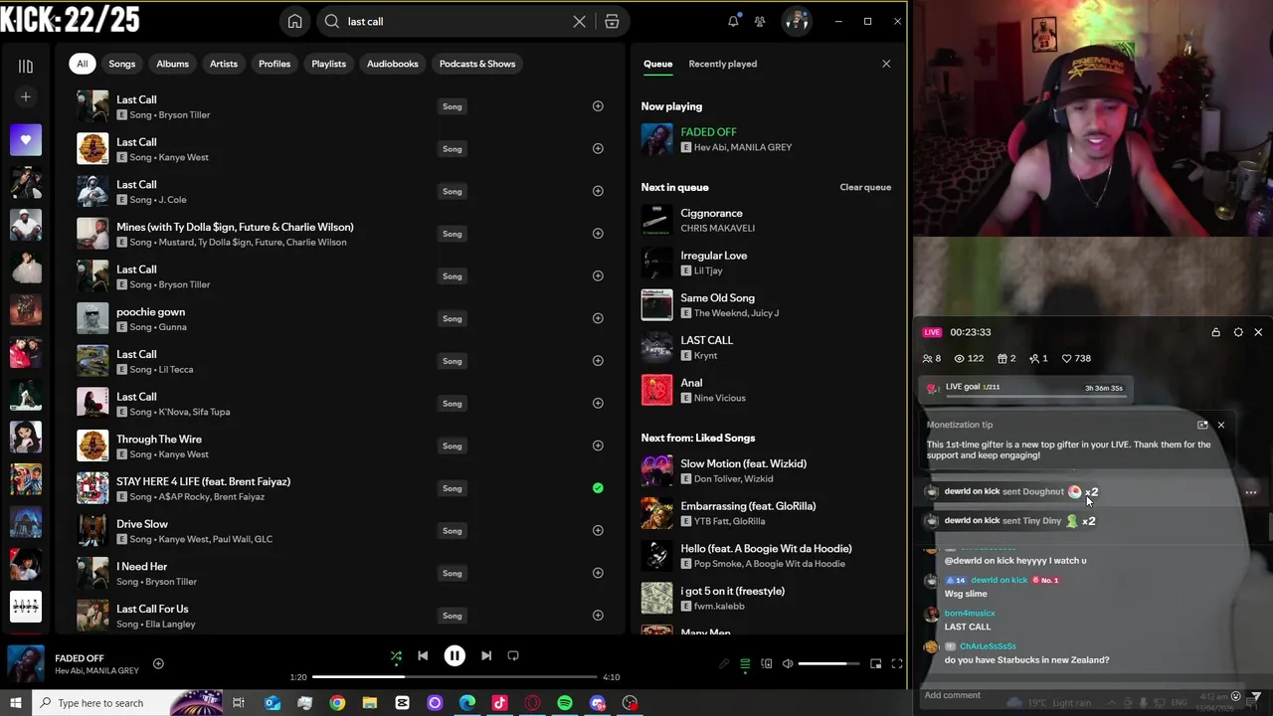
Task: Add Lil Tecca Last Call to library
Action: (x=598, y=361)
